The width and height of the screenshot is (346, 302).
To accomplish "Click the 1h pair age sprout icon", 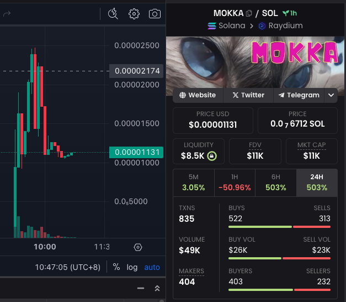I will point(285,13).
